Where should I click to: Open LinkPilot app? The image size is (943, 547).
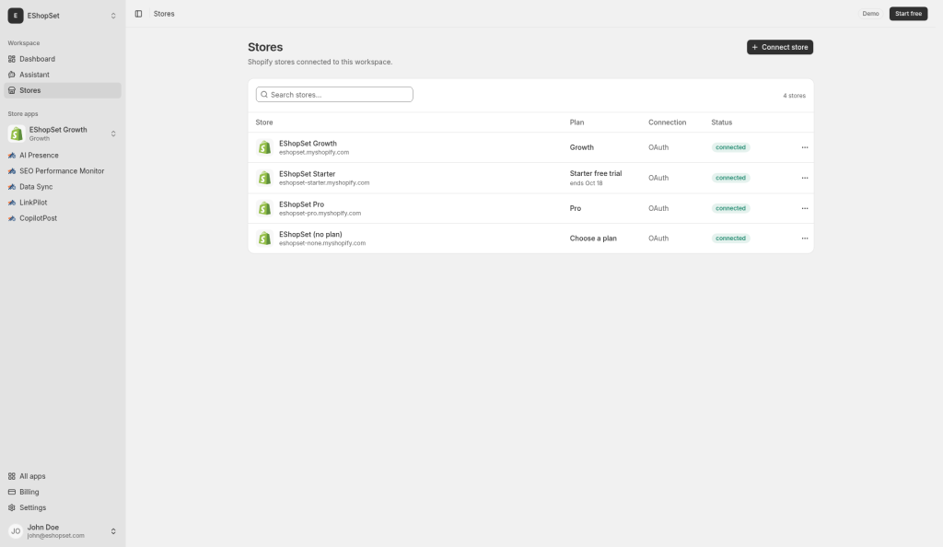[63, 203]
